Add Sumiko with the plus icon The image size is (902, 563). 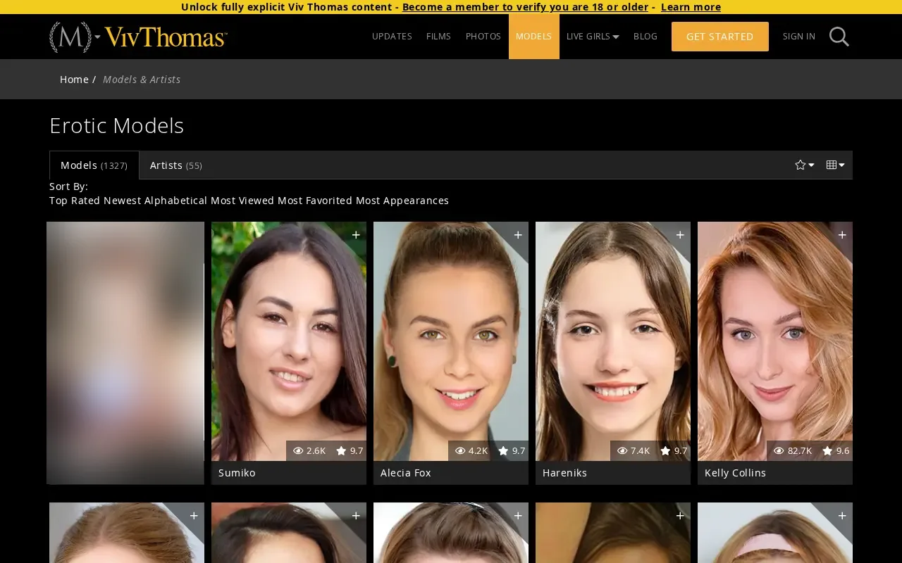tap(356, 235)
